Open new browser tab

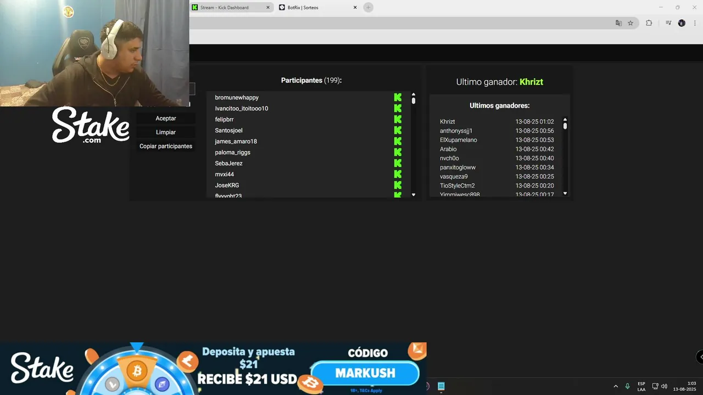tap(369, 7)
